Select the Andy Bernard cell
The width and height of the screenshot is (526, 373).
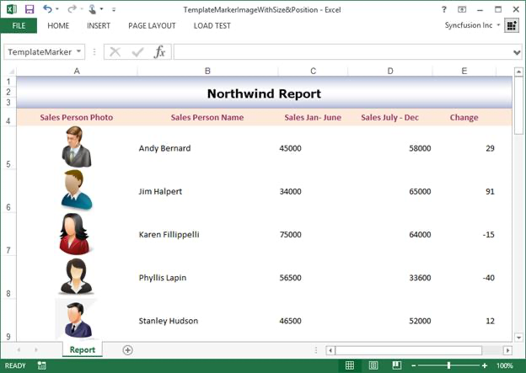coord(164,148)
